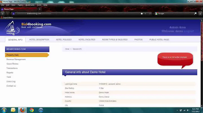Click the taskbar clock and date
The width and height of the screenshot is (203, 113).
point(195,110)
